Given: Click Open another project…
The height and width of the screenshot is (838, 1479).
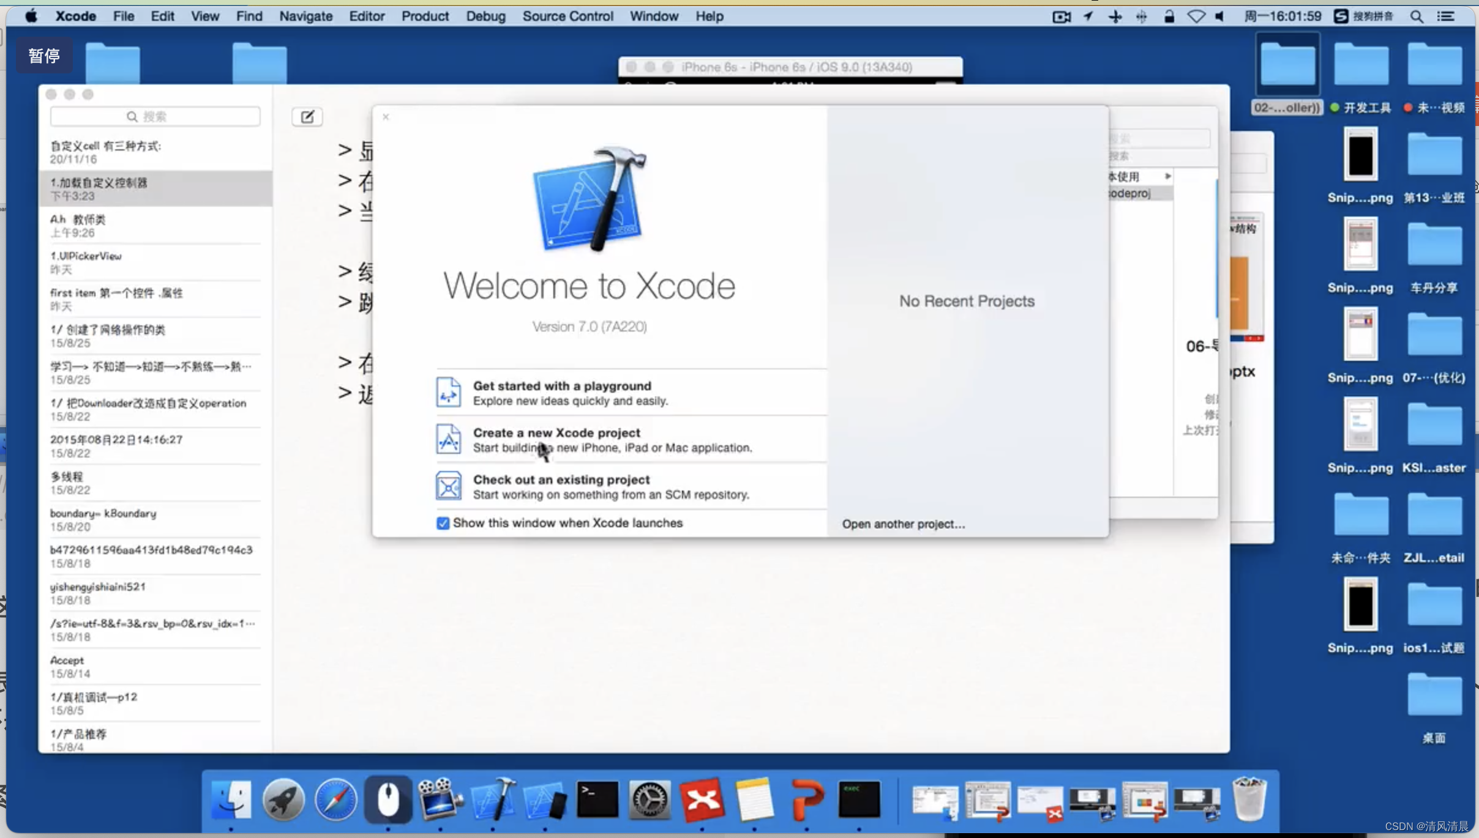Looking at the screenshot, I should point(903,524).
